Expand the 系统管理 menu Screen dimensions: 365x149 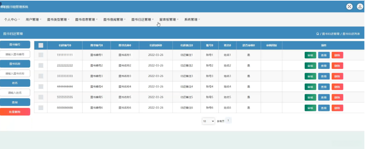(x=192, y=20)
